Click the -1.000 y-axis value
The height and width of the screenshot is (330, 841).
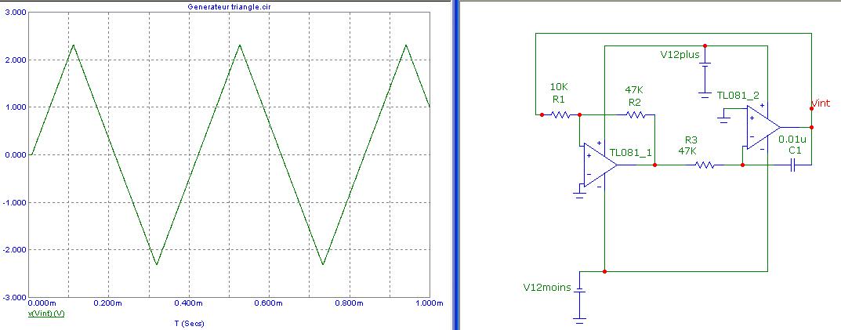13,202
